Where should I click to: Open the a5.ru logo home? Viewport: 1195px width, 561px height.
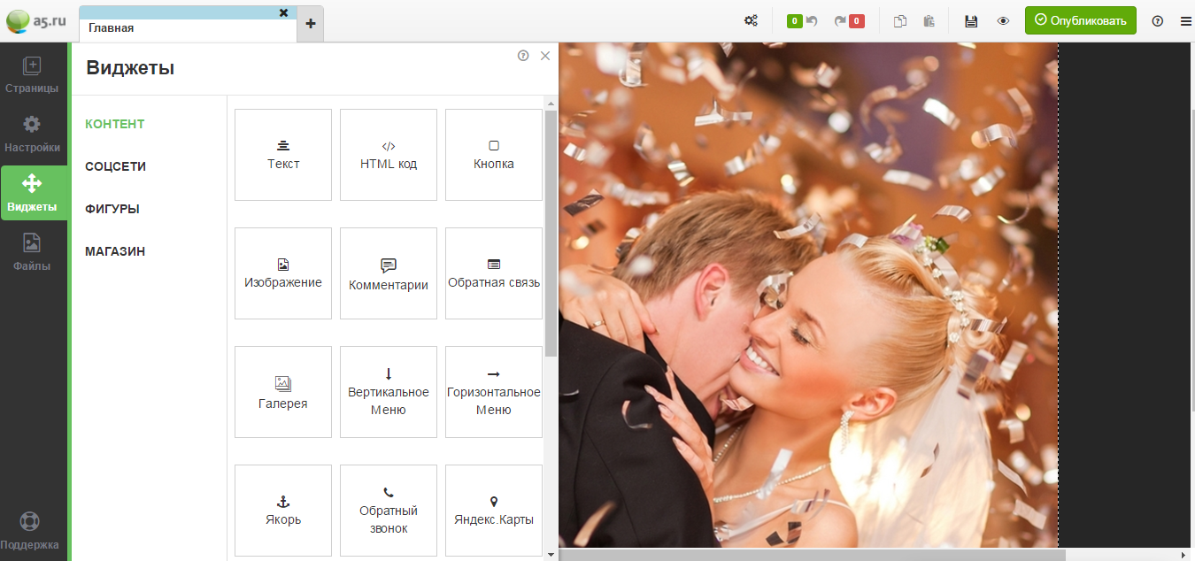pos(36,21)
